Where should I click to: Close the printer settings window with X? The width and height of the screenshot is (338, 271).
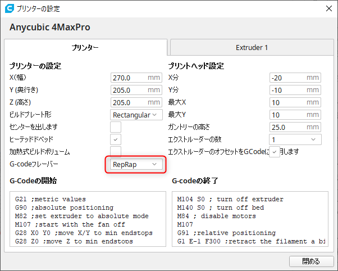coord(328,8)
